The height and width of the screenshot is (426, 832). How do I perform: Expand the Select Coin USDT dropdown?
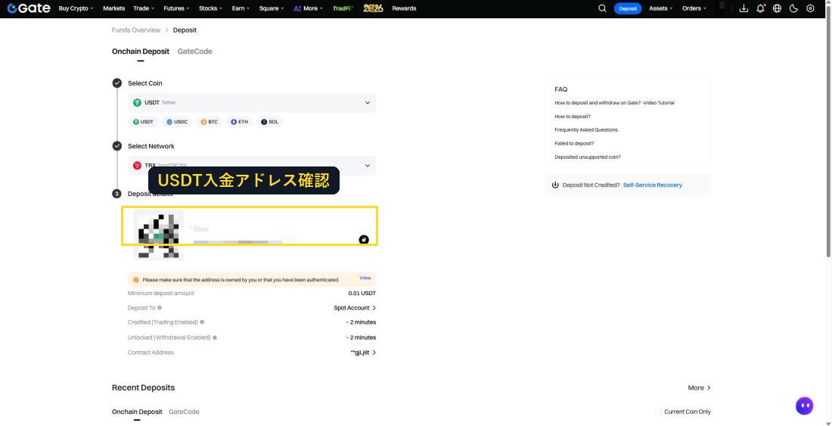point(252,103)
